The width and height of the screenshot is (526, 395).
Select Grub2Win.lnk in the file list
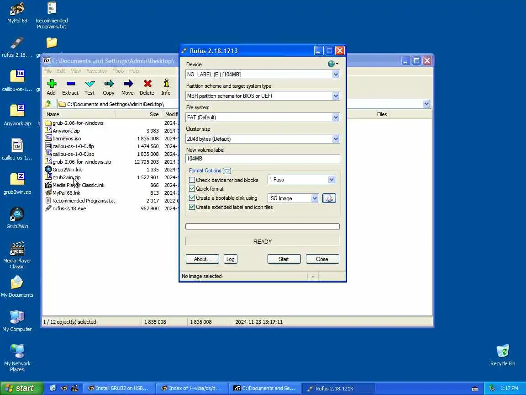coord(67,170)
